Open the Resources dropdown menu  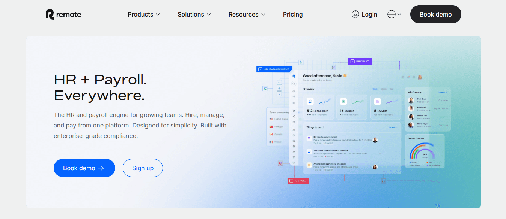(x=247, y=14)
